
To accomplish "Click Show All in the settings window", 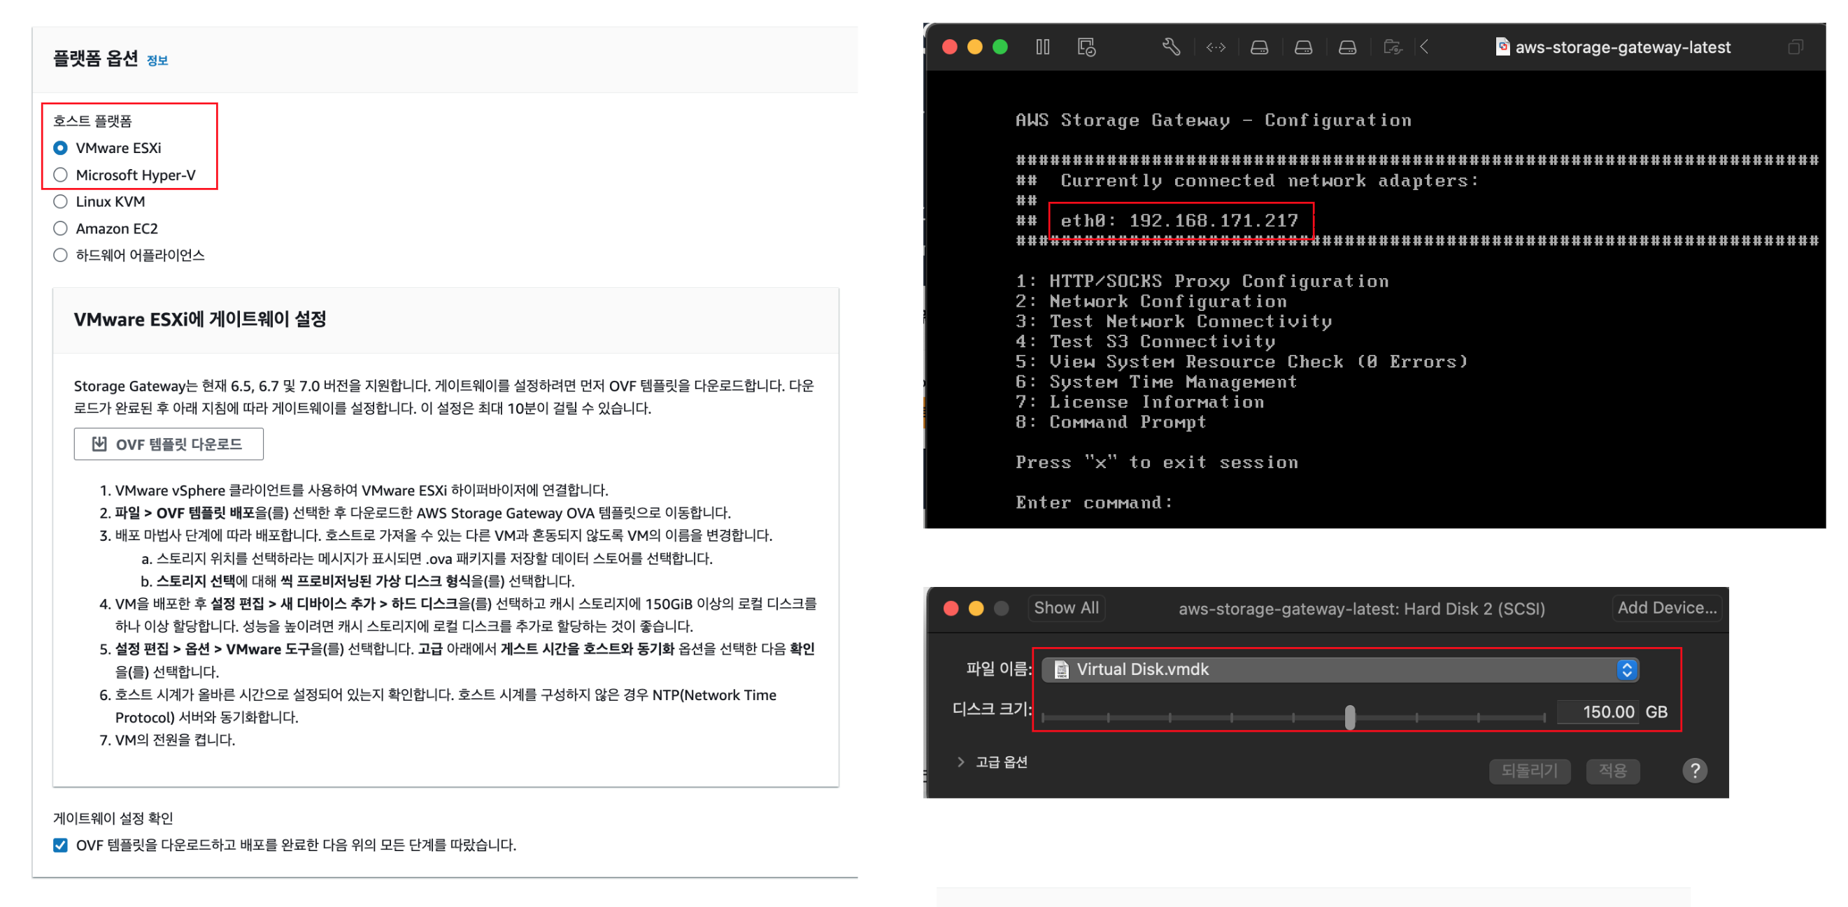I will (1067, 607).
